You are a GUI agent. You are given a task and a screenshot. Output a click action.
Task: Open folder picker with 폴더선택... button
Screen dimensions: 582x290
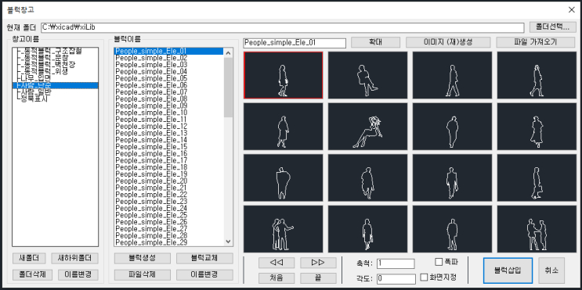(553, 27)
